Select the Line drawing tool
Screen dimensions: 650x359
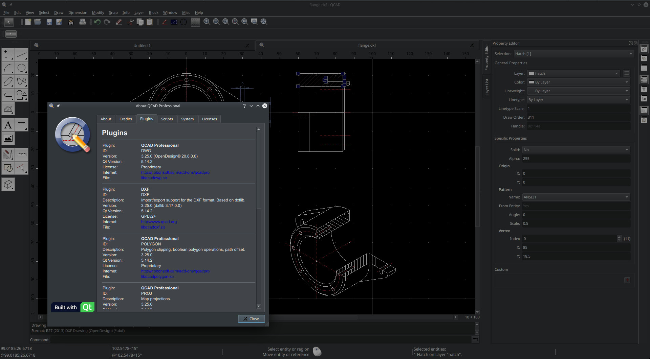(21, 54)
